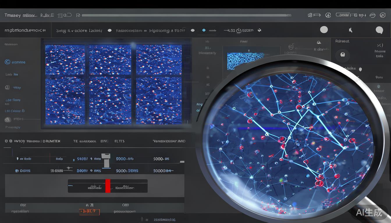Screen dimensions: 391x223
Task: Switch to the ELTS tab
Action: (119, 141)
